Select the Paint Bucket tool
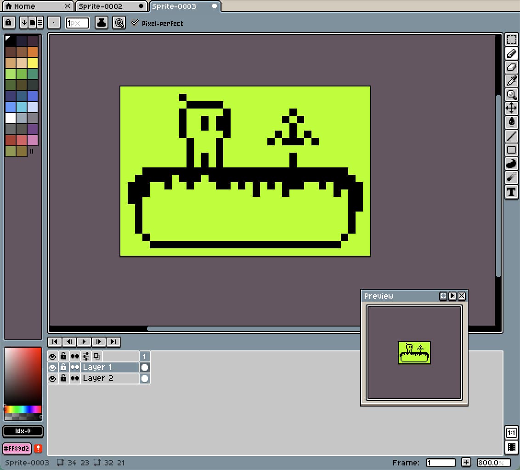 tap(511, 122)
